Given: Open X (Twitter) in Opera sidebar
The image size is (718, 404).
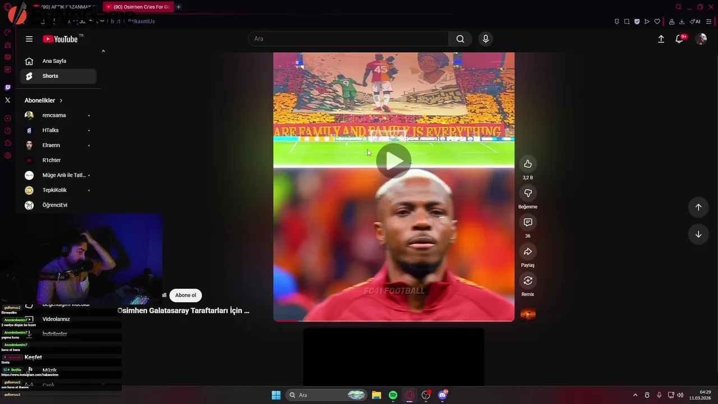Looking at the screenshot, I should [x=7, y=100].
